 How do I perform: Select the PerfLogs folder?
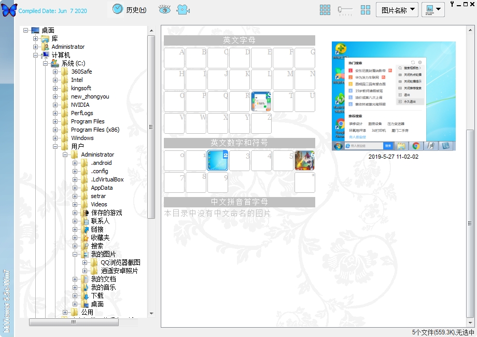coord(82,113)
